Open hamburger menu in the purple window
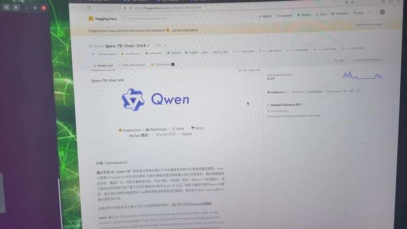 point(16,7)
